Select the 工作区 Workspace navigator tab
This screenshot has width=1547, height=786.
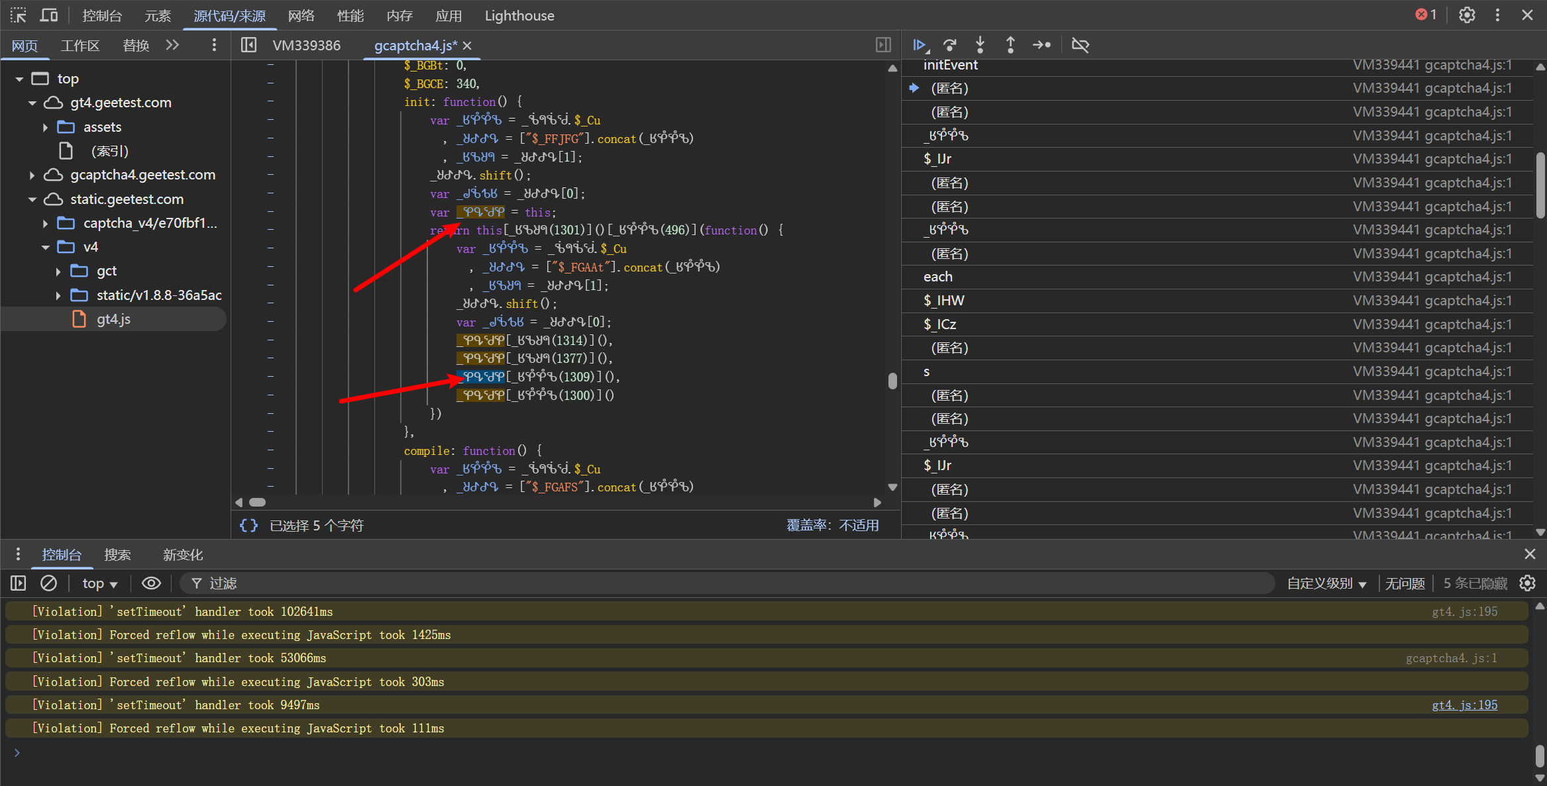(x=80, y=45)
